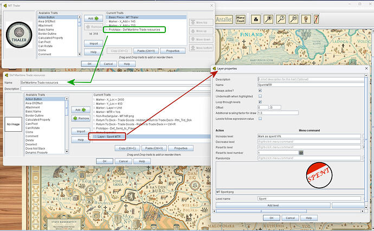The width and height of the screenshot is (374, 231).
Task: Click the Add button with green arrow in MT Thaler
Action: (94, 18)
